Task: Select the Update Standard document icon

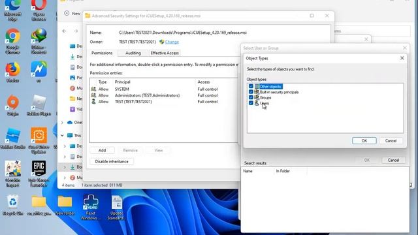Action: pyautogui.click(x=116, y=207)
